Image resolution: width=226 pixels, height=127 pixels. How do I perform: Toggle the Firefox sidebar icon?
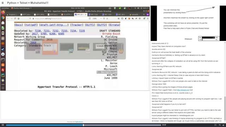pyautogui.click(x=122, y=18)
